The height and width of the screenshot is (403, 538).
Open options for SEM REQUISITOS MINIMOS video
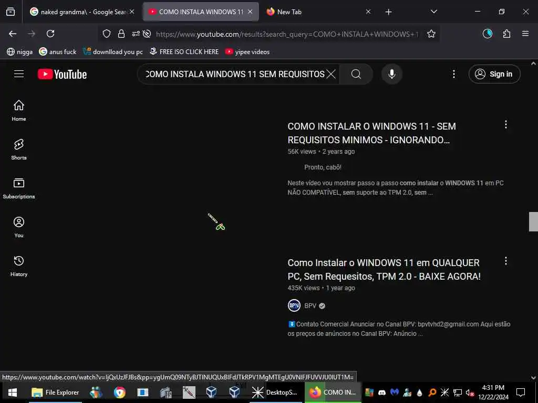click(x=506, y=125)
